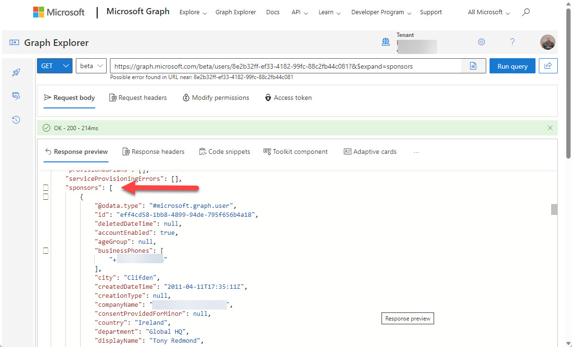
Task: Select the Access token tab
Action: click(288, 98)
